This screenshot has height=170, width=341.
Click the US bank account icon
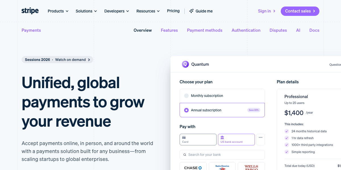(222, 137)
